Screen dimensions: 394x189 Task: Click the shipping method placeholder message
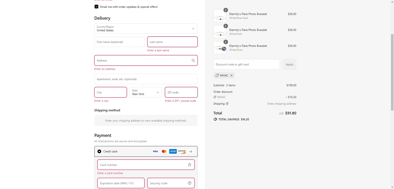(146, 121)
